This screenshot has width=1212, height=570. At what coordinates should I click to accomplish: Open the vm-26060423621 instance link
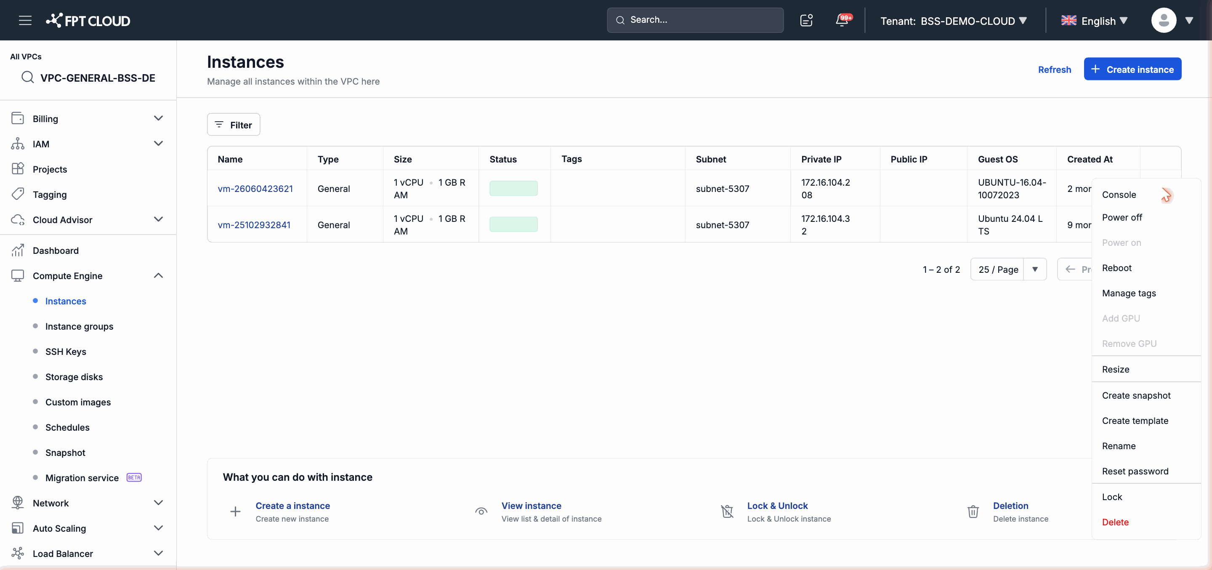point(255,188)
